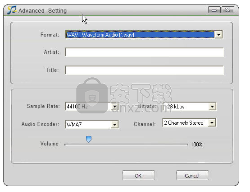Expand the Channel dropdown arrow
Image resolution: width=250 pixels, height=192 pixels.
[212, 123]
